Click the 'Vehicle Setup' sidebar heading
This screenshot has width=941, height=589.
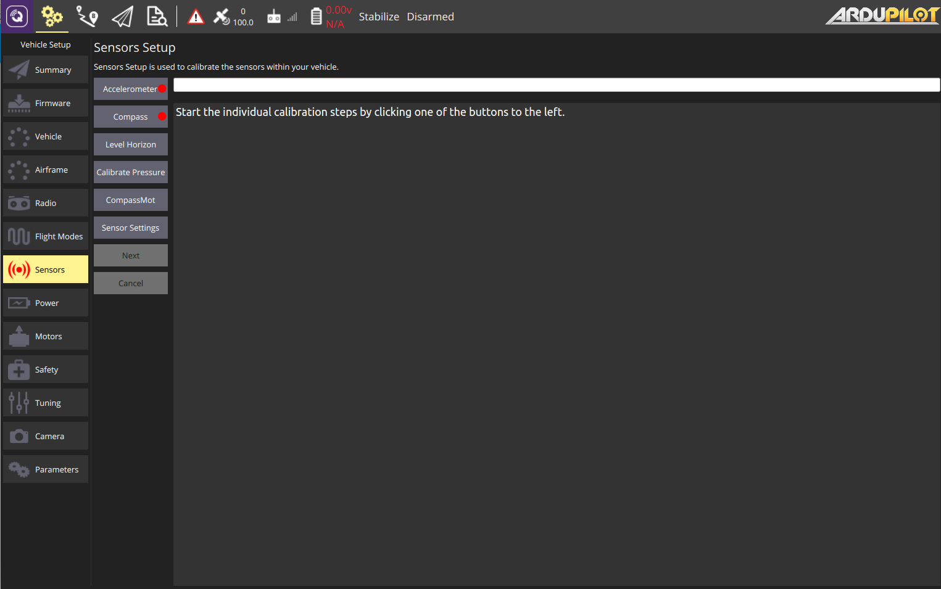(46, 44)
